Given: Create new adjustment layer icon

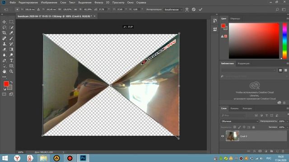Looking at the screenshot, I should (x=266, y=151).
